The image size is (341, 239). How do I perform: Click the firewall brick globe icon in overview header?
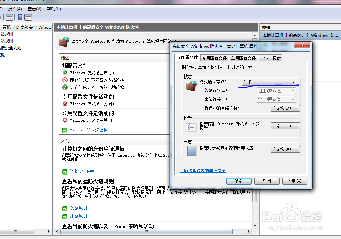pyautogui.click(x=64, y=41)
